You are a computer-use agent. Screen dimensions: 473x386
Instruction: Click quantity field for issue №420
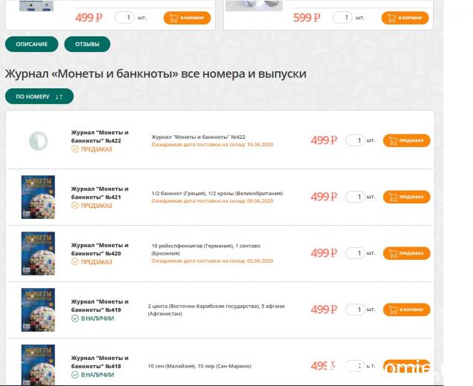[x=355, y=253]
